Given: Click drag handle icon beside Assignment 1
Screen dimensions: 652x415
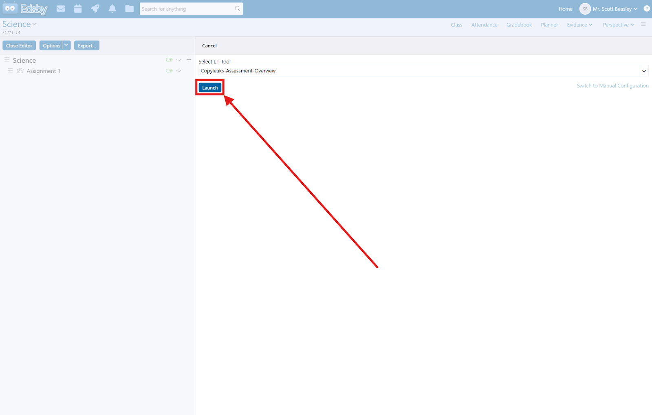Looking at the screenshot, I should click(x=11, y=71).
